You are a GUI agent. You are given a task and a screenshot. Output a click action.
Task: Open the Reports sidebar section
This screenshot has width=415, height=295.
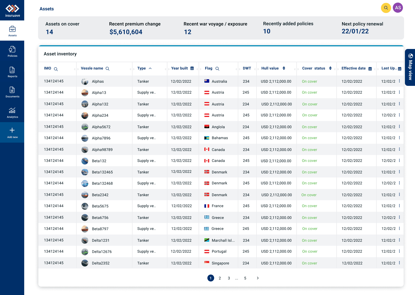coord(12,72)
